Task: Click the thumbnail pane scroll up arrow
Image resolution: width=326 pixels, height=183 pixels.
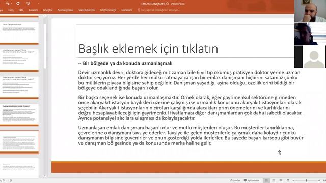Action: pyautogui.click(x=45, y=16)
